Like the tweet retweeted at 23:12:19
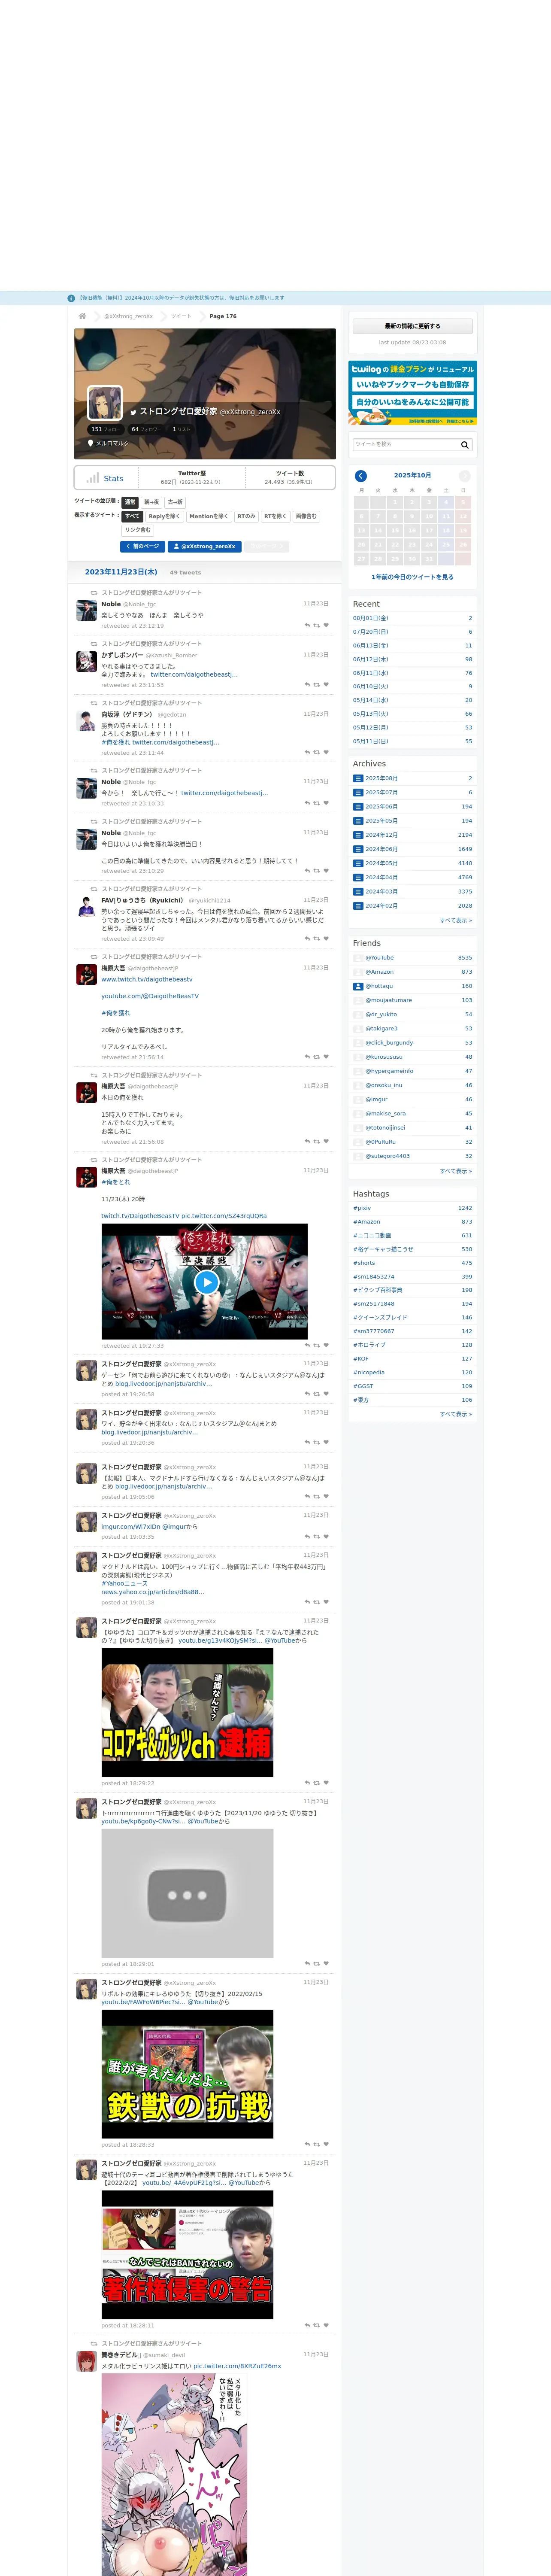This screenshot has height=2576, width=551. coord(326,626)
